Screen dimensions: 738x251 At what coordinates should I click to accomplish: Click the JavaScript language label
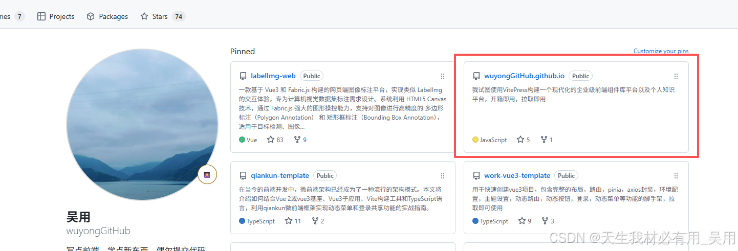(493, 140)
